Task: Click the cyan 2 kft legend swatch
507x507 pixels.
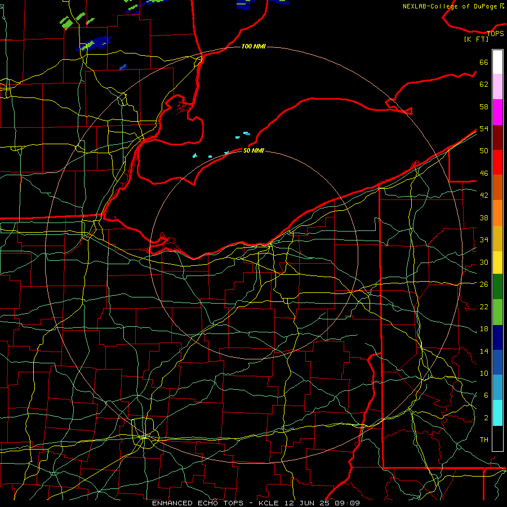Action: (497, 413)
